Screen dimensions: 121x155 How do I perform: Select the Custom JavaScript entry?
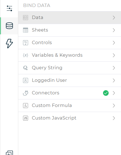[x=70, y=118]
